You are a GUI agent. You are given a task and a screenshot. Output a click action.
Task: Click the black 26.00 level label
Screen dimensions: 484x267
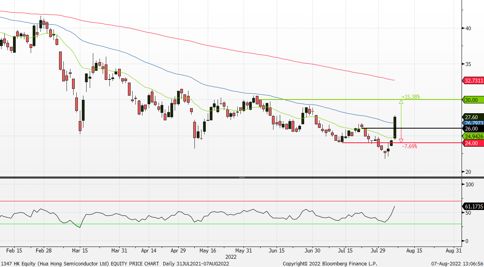point(473,129)
